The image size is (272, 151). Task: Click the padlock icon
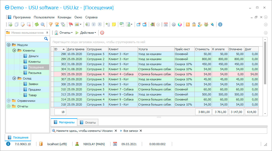coord(194,24)
